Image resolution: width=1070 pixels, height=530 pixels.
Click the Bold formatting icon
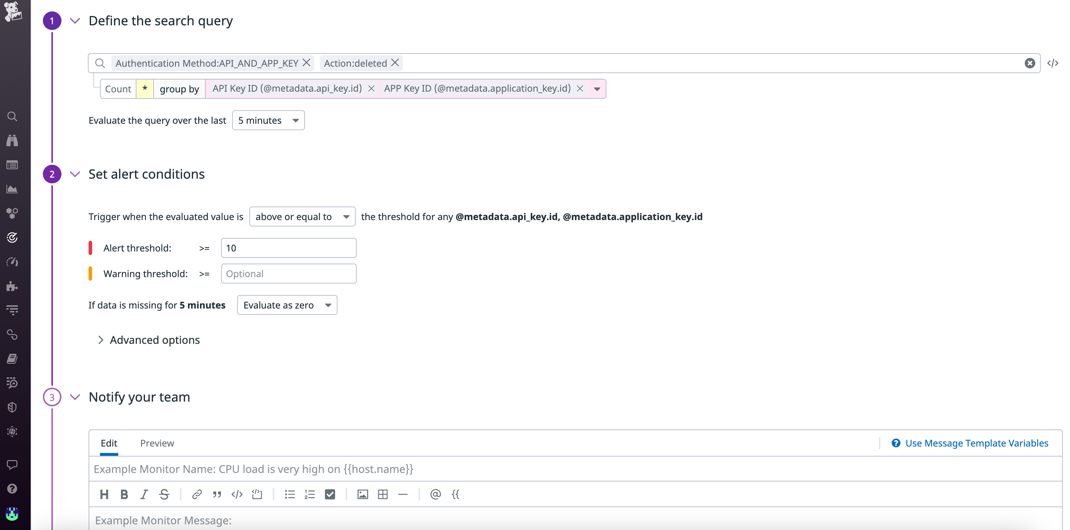[x=124, y=494]
